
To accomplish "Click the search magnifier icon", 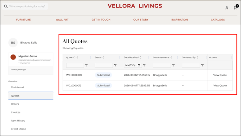I will 6,6.
